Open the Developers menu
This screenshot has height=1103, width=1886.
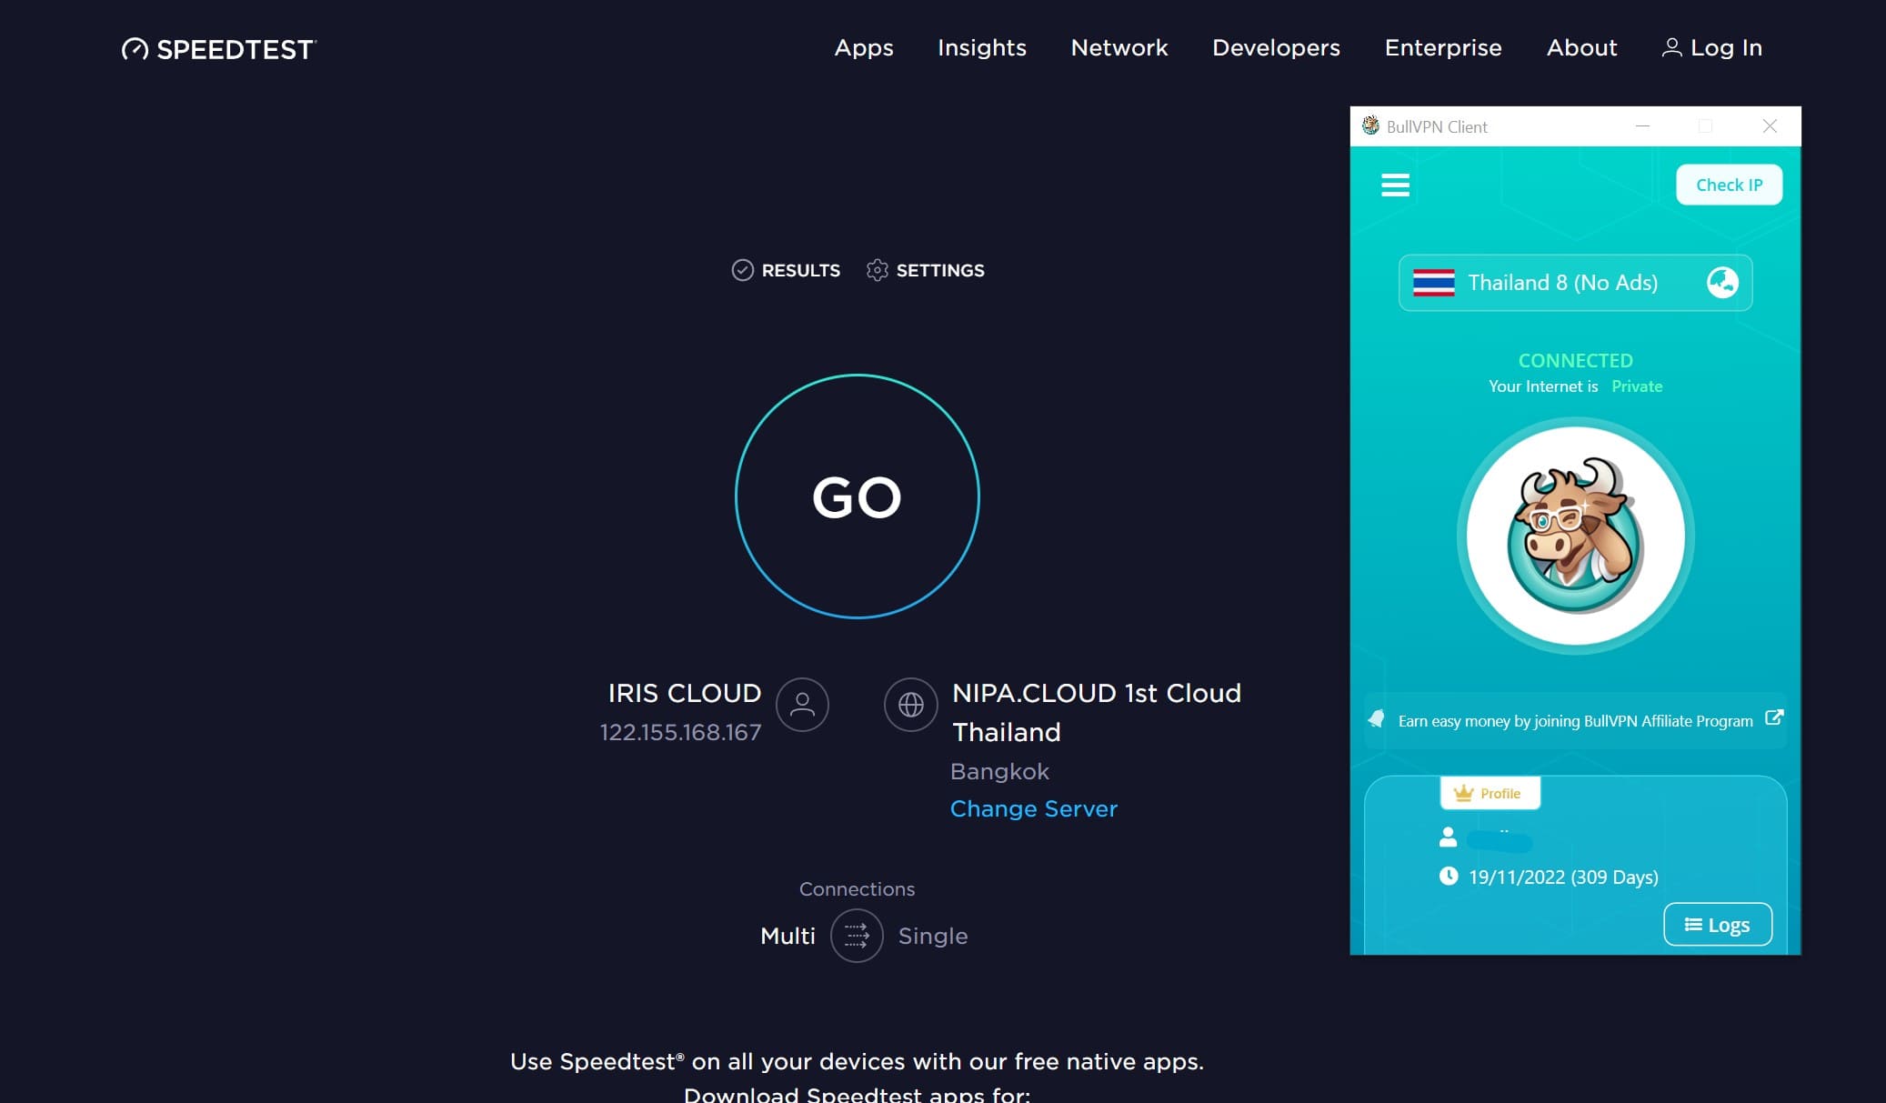click(x=1276, y=47)
